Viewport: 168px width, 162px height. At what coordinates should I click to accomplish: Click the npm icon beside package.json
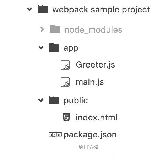point(55,135)
